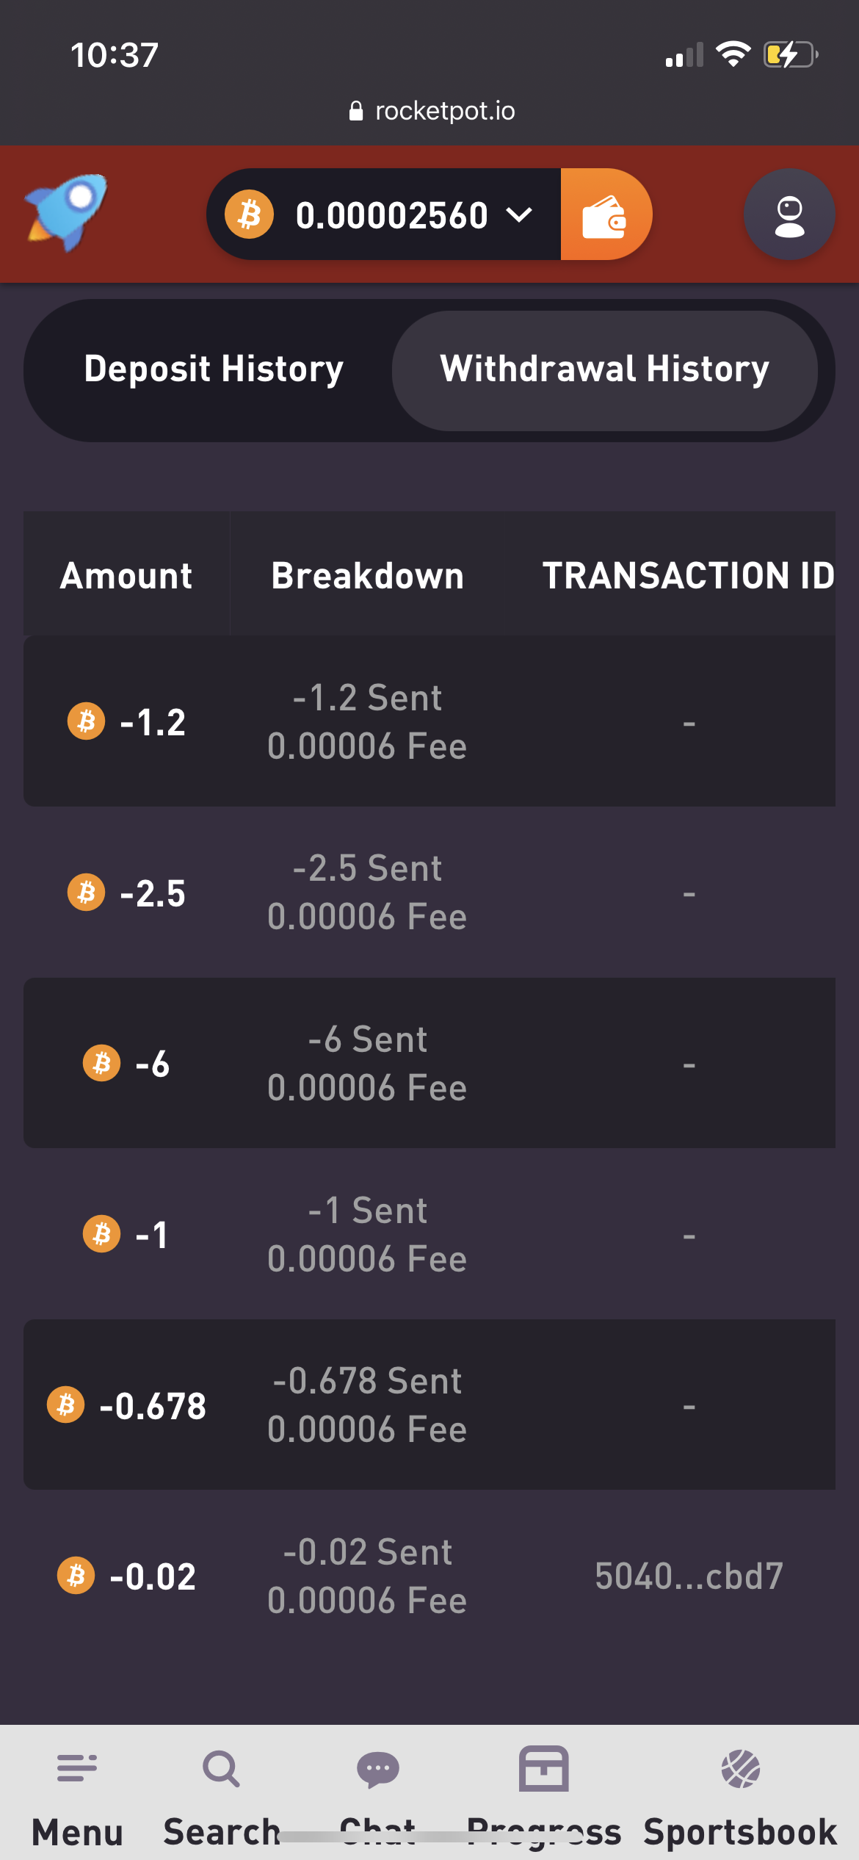Open the Chat bubble icon
Screen dimensions: 859x1860
tap(377, 1769)
